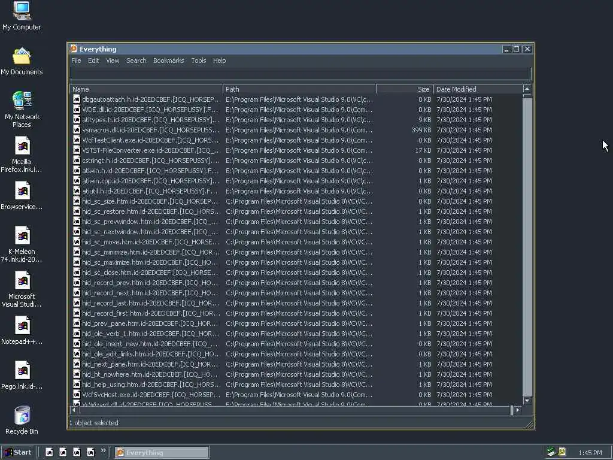Click taskbar clock showing 1:45 PM
Viewport: 613px width, 460px height.
[590, 453]
